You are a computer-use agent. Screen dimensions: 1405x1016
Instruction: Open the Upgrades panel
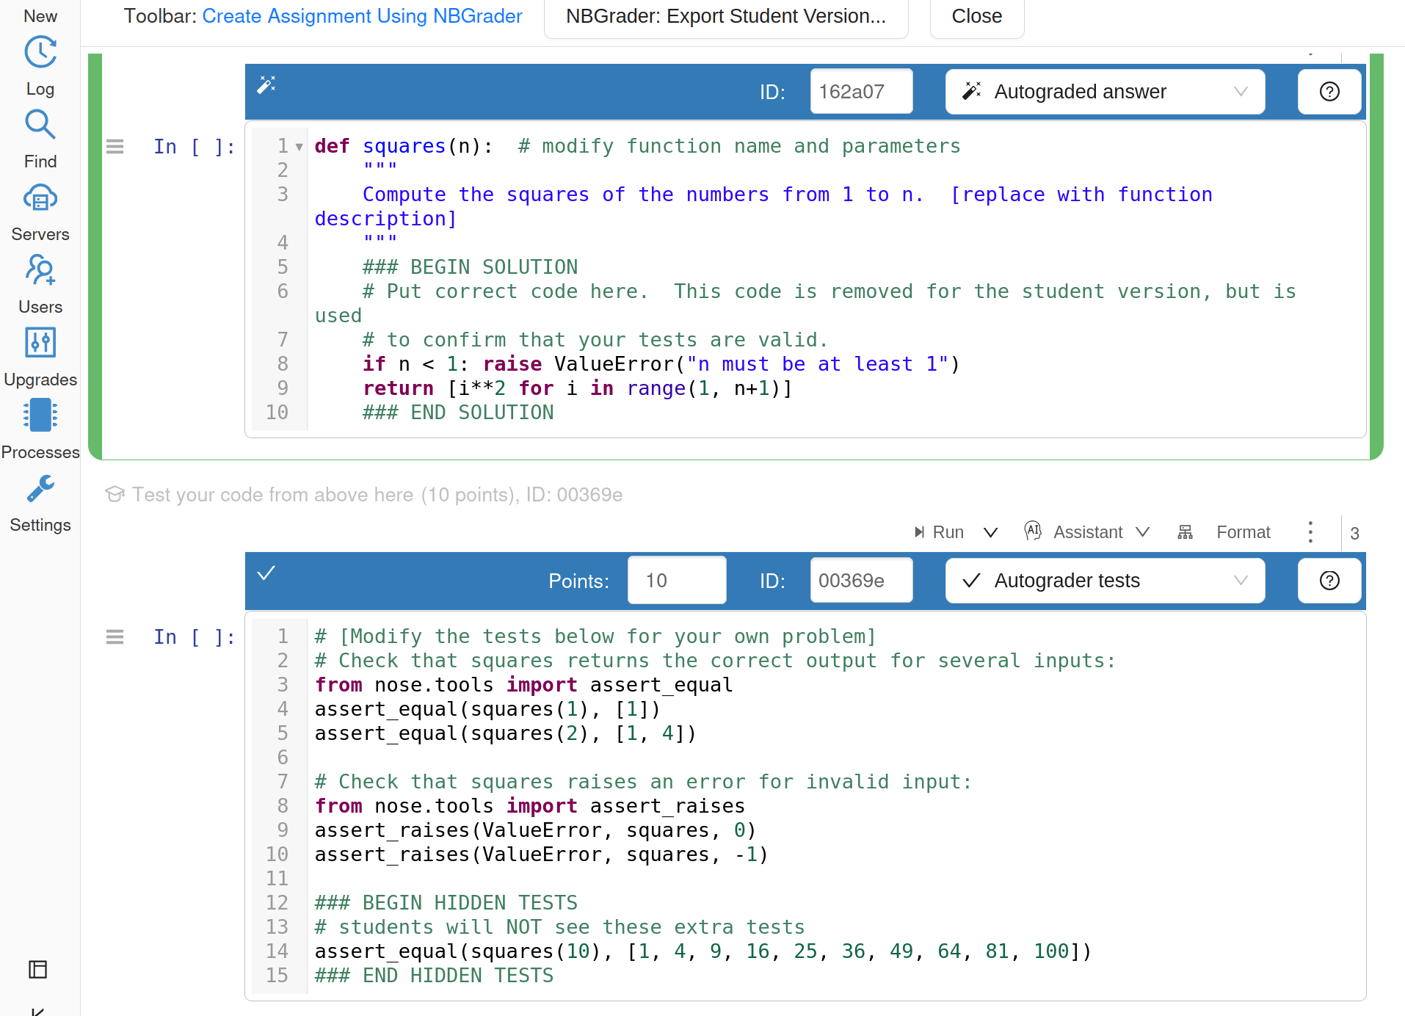click(x=40, y=343)
